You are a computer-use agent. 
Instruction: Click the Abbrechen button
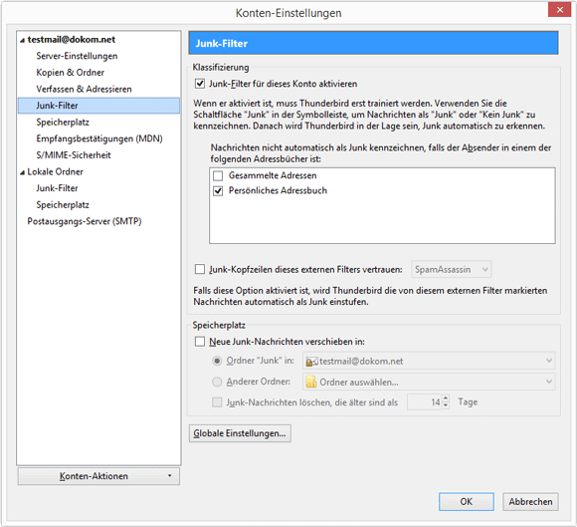(530, 501)
